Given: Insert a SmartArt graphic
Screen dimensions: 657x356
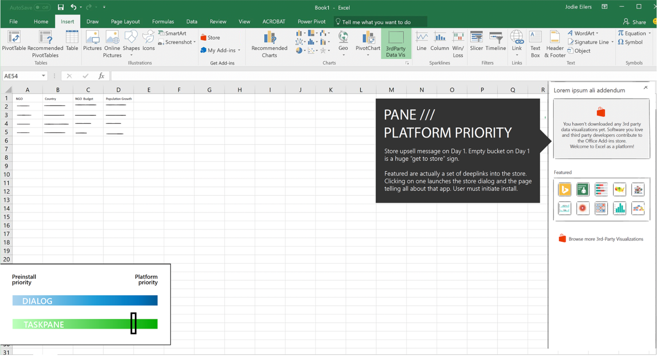Looking at the screenshot, I should 172,33.
